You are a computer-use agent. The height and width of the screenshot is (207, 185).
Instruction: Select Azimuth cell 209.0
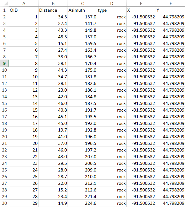coord(82,170)
